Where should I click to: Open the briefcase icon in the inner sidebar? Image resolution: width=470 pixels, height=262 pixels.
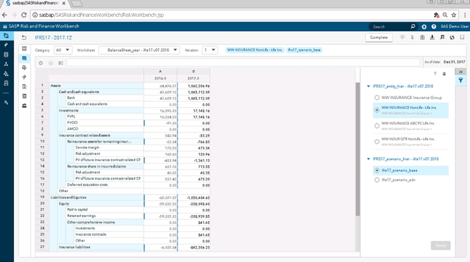(x=25, y=106)
